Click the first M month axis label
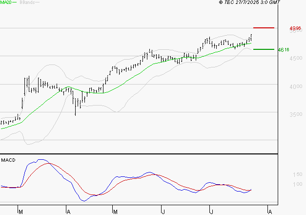Image resolution: width=306 pixels, height=215 pixels. click(x=20, y=212)
